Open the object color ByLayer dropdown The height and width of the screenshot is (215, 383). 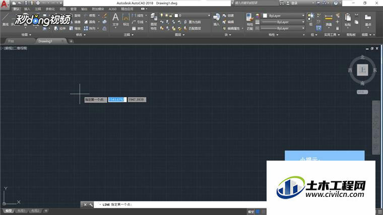[x=283, y=16]
